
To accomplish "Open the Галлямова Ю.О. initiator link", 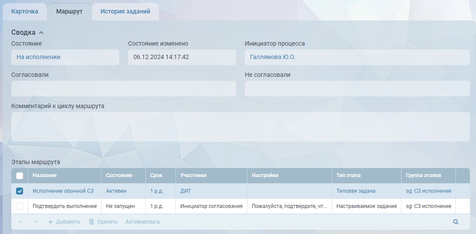I will 273,57.
